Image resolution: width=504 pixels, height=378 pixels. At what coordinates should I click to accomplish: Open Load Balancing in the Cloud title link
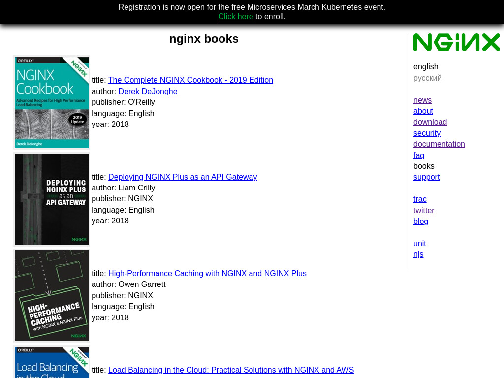(231, 370)
